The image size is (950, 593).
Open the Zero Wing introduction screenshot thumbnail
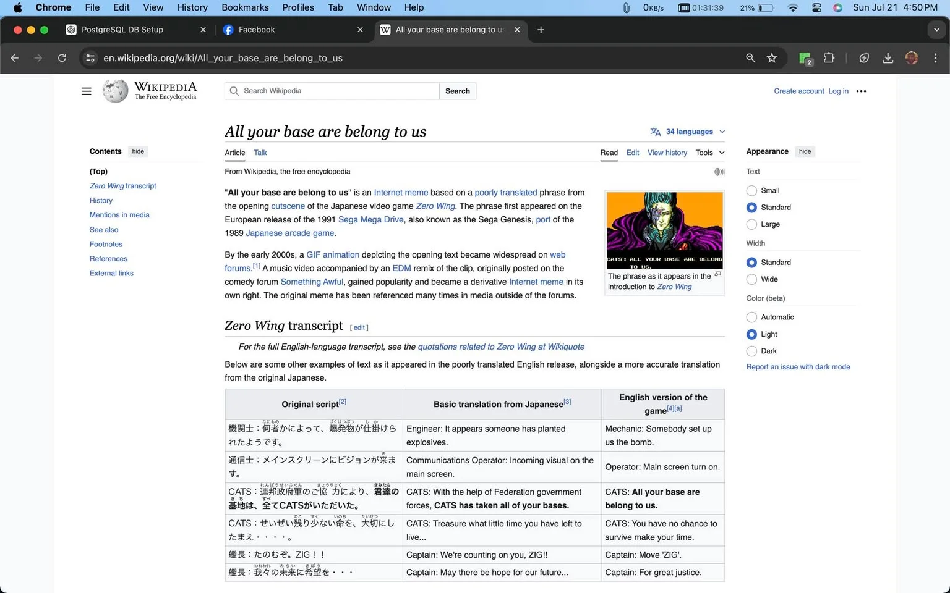coord(664,230)
